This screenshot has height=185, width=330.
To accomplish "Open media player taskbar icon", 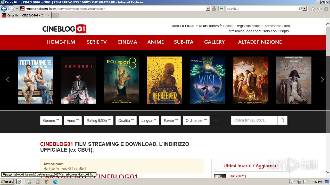I will 38,182.
